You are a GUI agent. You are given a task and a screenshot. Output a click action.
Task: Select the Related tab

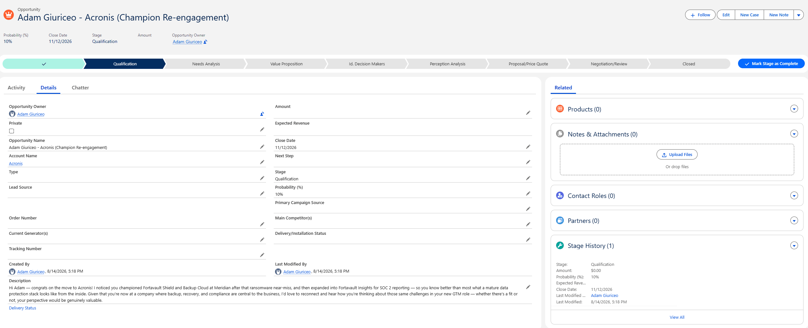click(x=563, y=88)
